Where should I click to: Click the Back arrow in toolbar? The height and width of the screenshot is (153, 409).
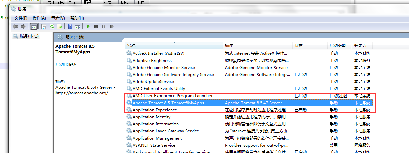click(x=15, y=26)
